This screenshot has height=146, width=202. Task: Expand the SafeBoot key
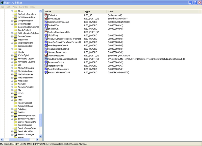12,109
